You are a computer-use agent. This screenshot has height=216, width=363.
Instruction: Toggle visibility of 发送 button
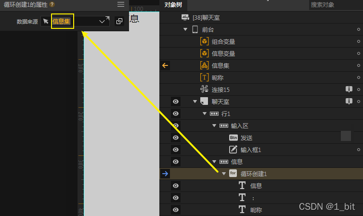coord(176,138)
